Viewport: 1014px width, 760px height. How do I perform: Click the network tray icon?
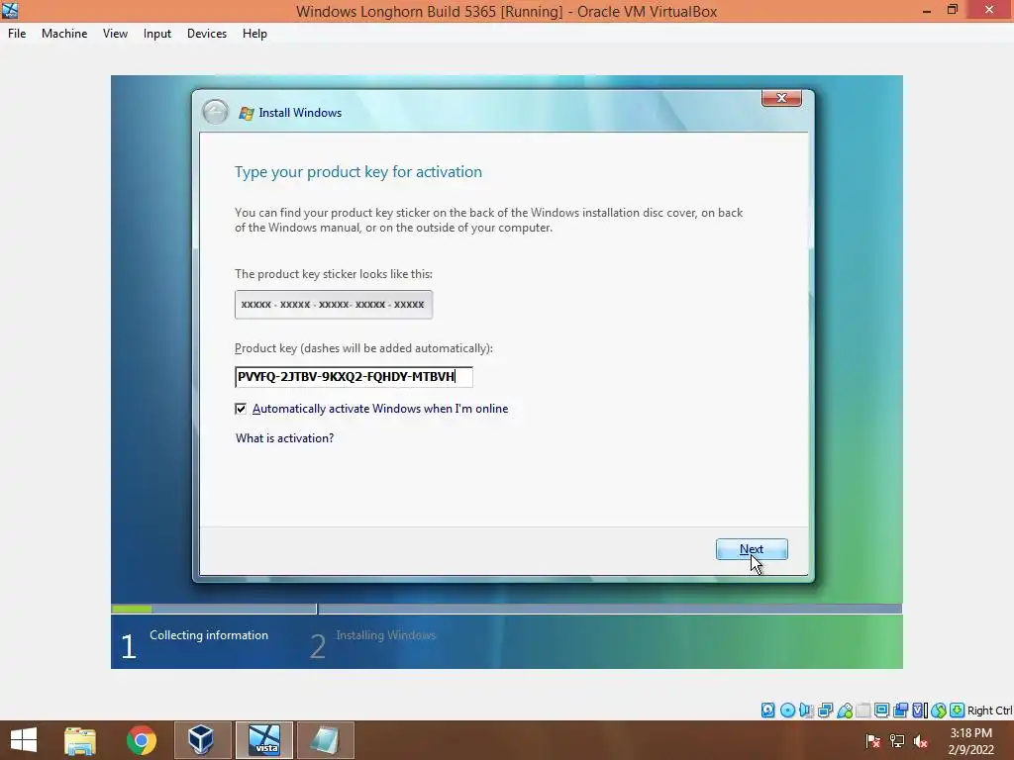897,740
